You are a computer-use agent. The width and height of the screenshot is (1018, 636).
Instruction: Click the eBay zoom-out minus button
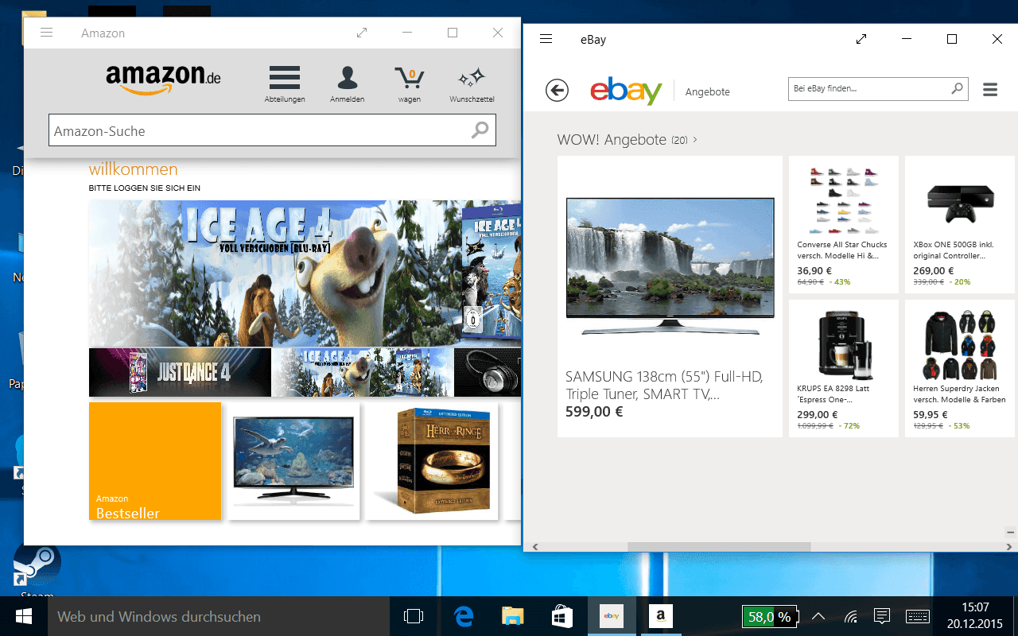coord(1010,532)
